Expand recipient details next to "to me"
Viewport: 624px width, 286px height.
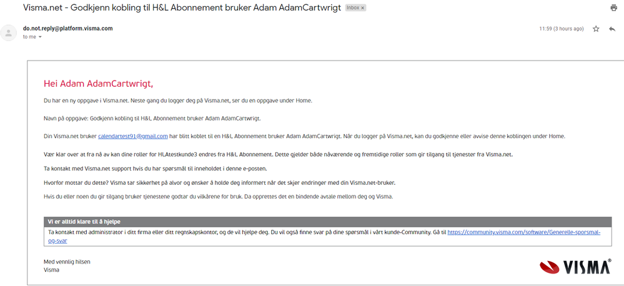[40, 37]
